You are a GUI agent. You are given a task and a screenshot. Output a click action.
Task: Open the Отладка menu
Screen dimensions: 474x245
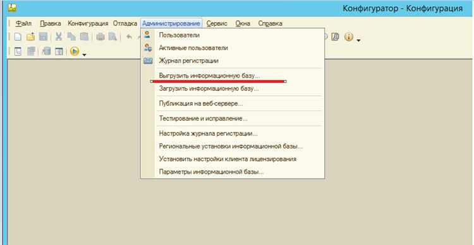pyautogui.click(x=125, y=23)
